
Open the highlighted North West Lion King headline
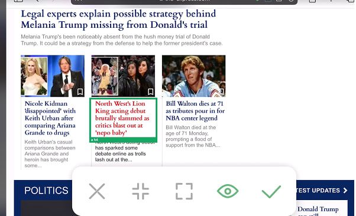coord(122,118)
